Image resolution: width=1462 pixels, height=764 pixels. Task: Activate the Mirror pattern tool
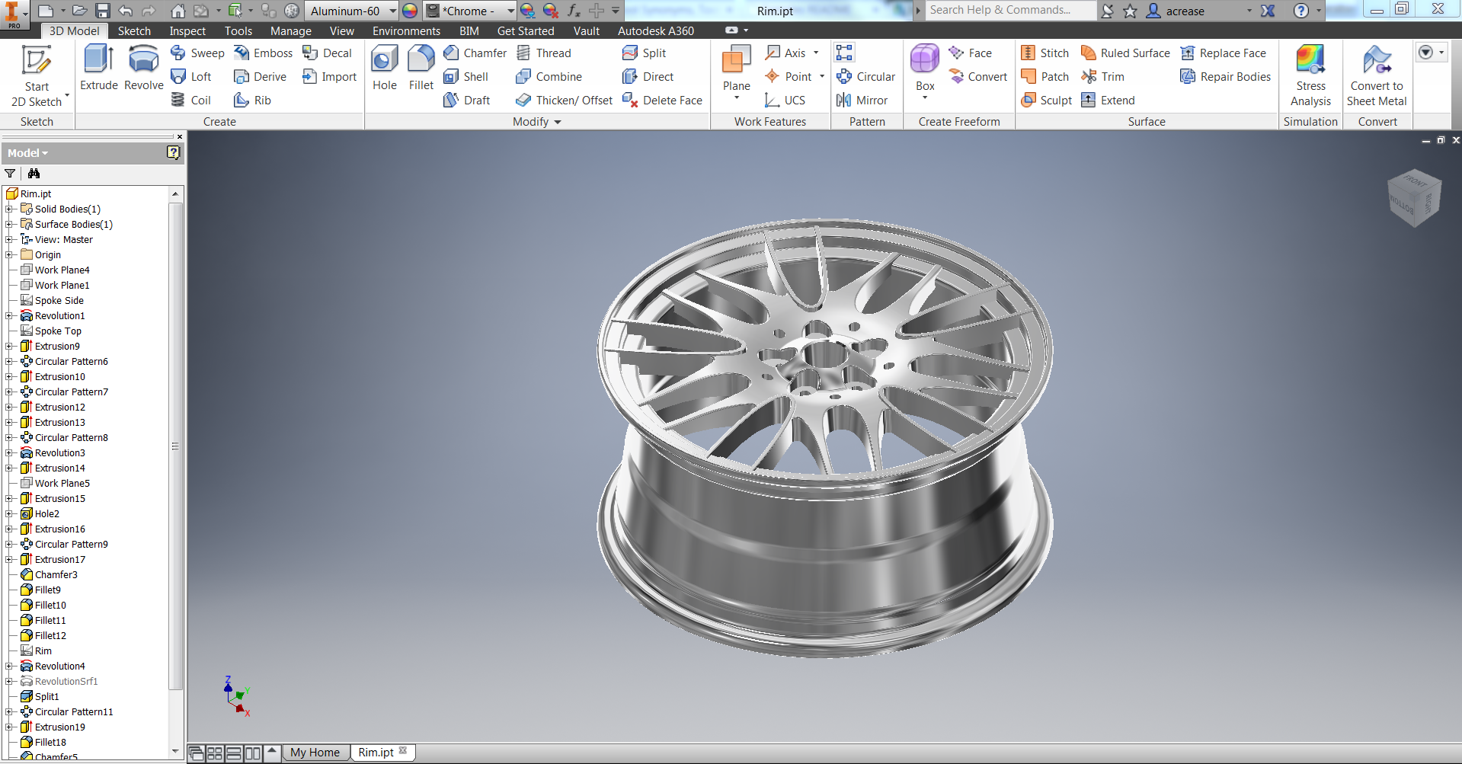pyautogui.click(x=863, y=100)
